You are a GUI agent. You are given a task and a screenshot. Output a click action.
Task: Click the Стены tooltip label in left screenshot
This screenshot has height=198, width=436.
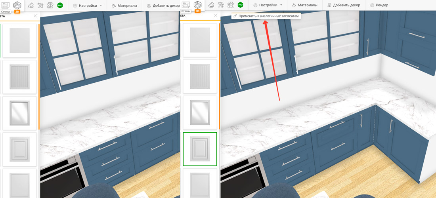point(6,11)
